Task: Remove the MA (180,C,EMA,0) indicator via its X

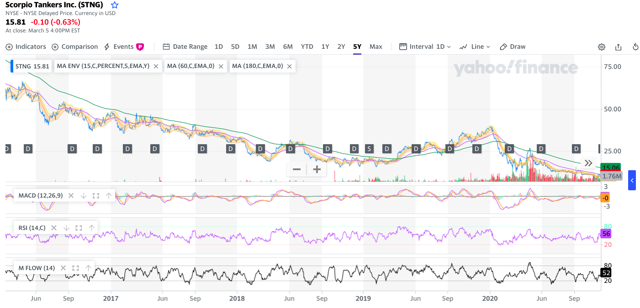Action: click(289, 66)
